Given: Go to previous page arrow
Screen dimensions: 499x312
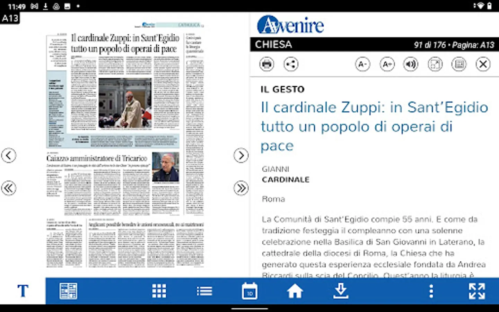Looking at the screenshot, I should [9, 155].
